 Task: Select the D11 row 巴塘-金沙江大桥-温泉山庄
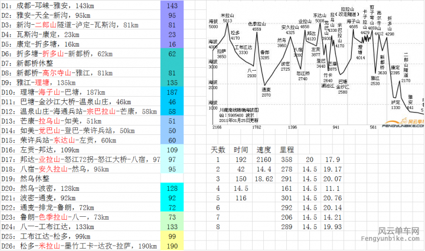click(80, 101)
